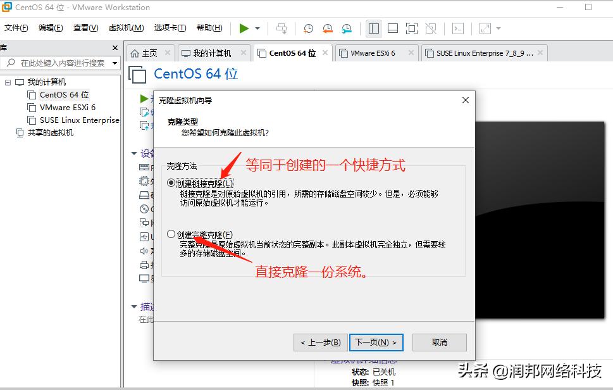Image resolution: width=613 pixels, height=390 pixels.
Task: Power on the virtual machine with green play button
Action: tap(244, 28)
